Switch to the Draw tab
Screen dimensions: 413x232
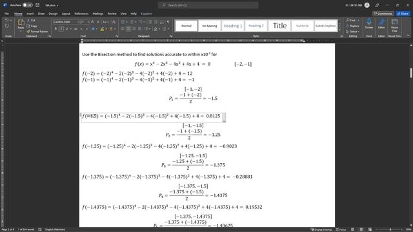(41, 14)
